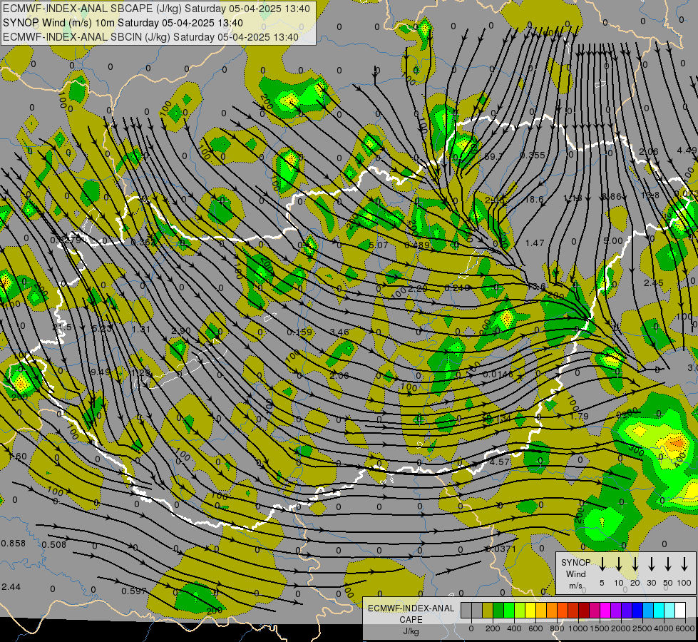Select the white CAPE legend swatch

[x=679, y=611]
